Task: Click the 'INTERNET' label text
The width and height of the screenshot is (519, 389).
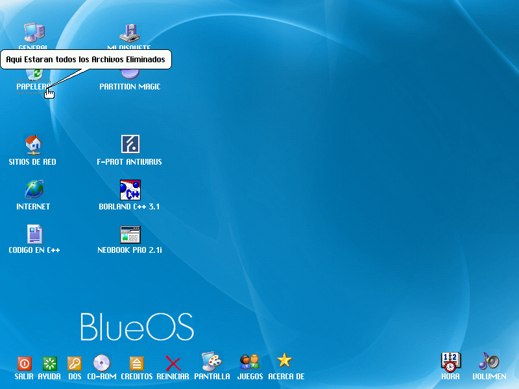Action: click(x=33, y=207)
